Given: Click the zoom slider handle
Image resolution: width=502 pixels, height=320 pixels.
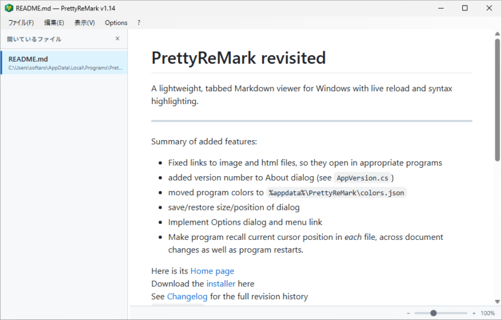Looking at the screenshot, I should [x=433, y=313].
